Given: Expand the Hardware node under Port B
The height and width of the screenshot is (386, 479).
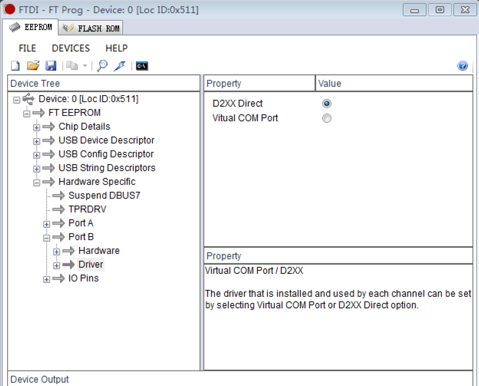Looking at the screenshot, I should click(x=56, y=252).
